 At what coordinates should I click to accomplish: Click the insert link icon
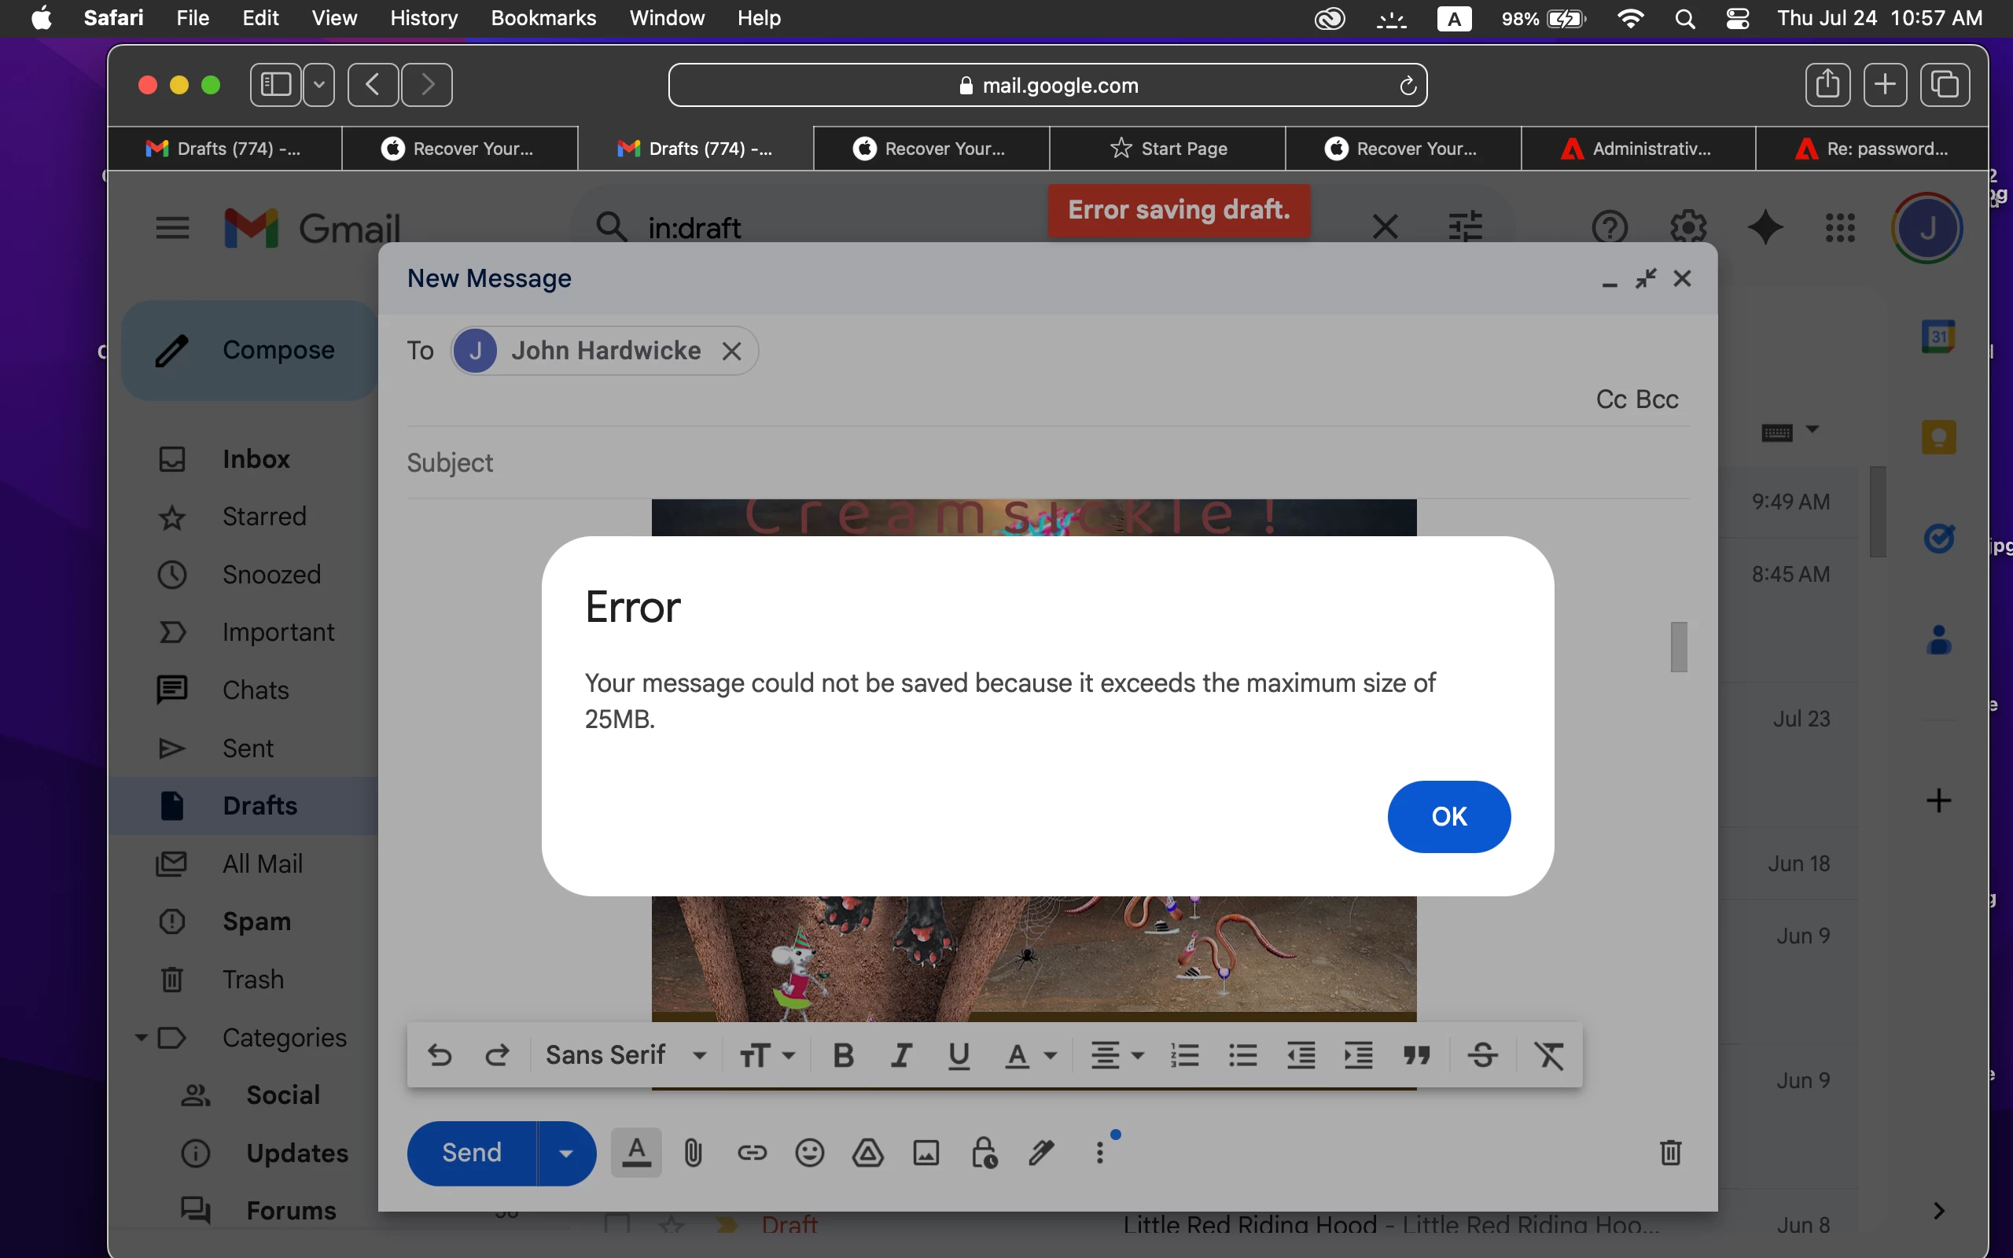click(751, 1153)
